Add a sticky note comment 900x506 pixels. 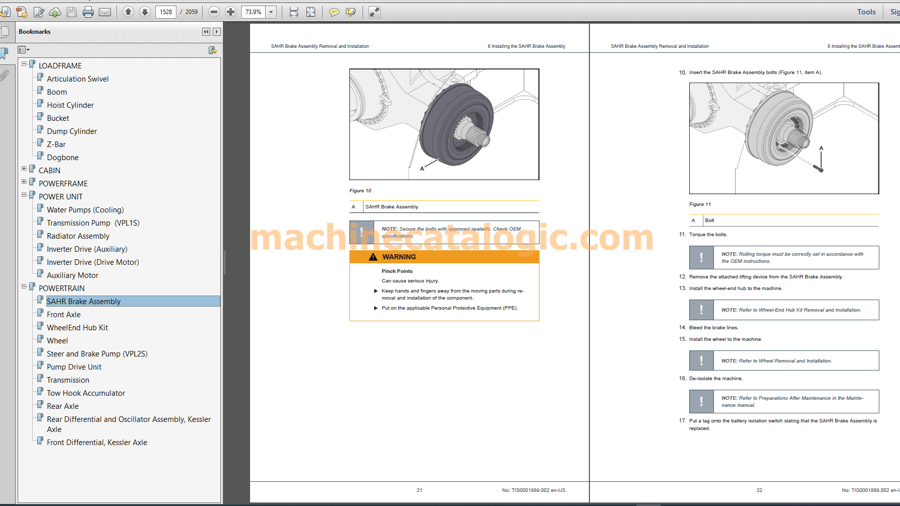pos(334,12)
